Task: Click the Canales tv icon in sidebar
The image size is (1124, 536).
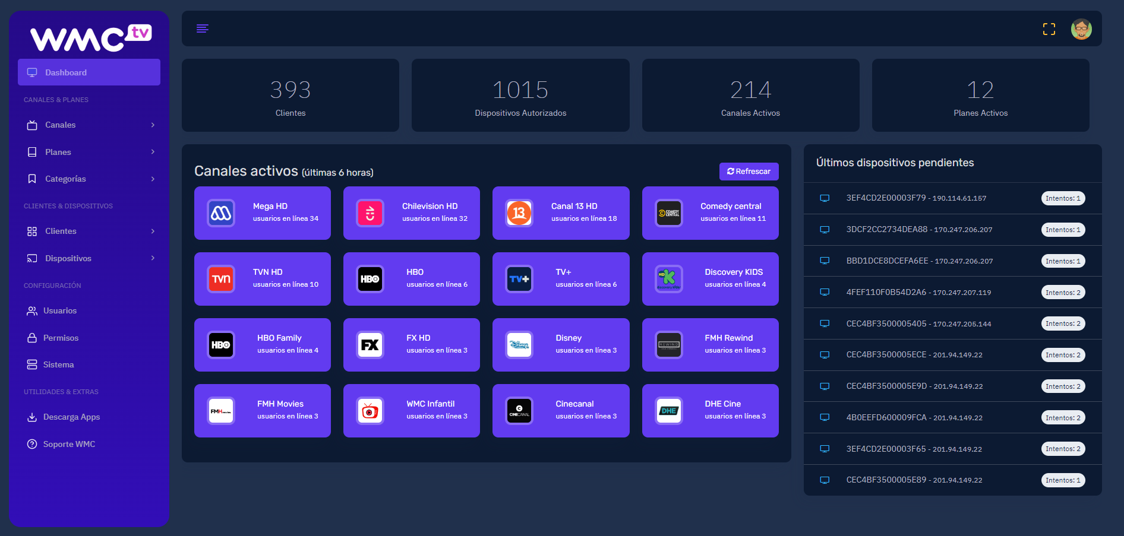Action: pos(32,125)
